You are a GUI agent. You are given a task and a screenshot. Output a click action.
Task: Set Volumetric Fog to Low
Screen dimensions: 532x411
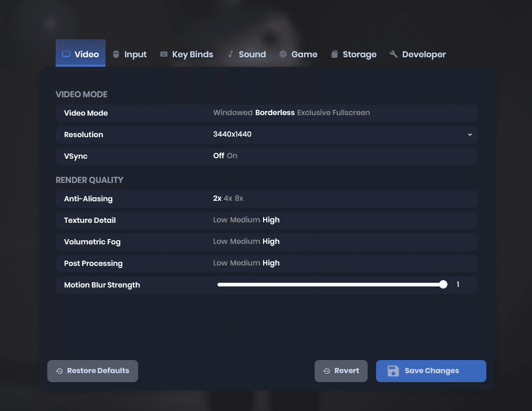220,242
